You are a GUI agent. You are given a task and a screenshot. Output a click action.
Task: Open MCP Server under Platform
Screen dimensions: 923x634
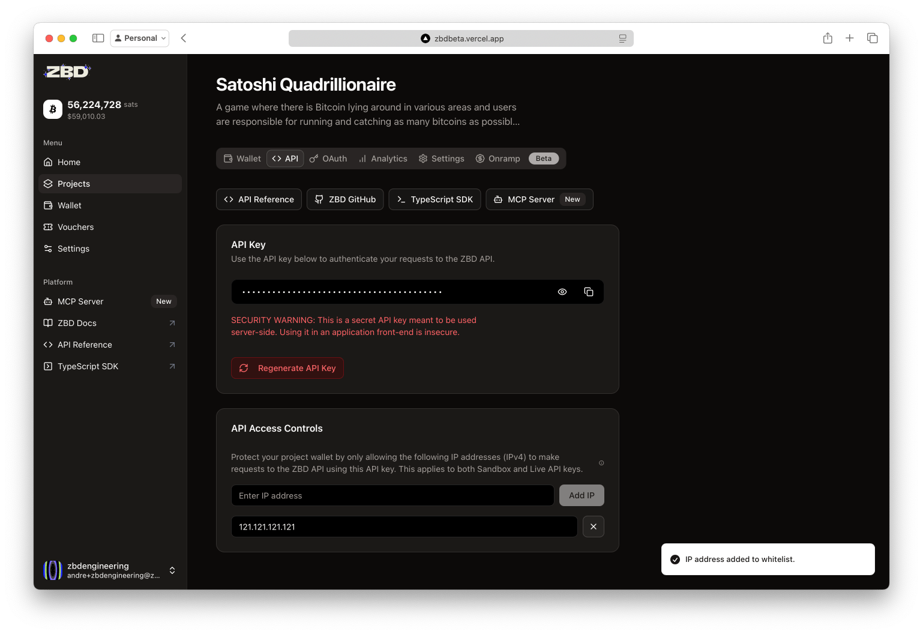point(110,301)
